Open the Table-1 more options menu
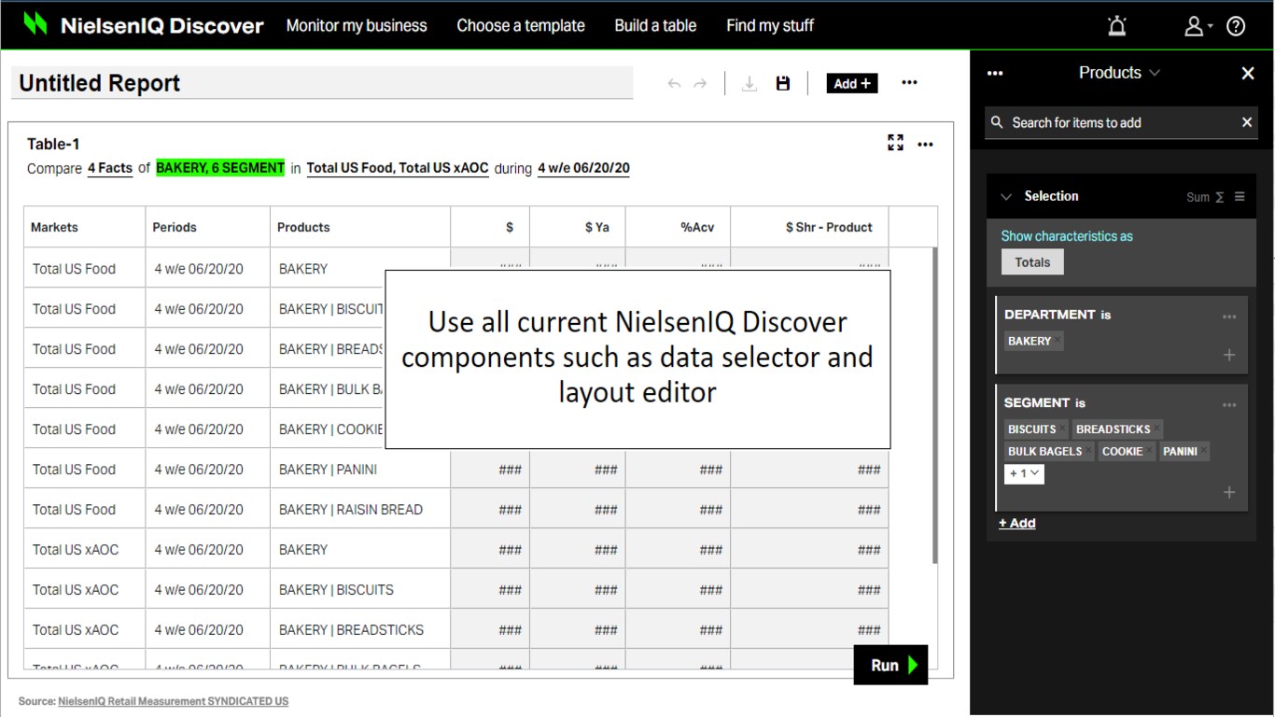The width and height of the screenshot is (1275, 717). click(x=925, y=145)
